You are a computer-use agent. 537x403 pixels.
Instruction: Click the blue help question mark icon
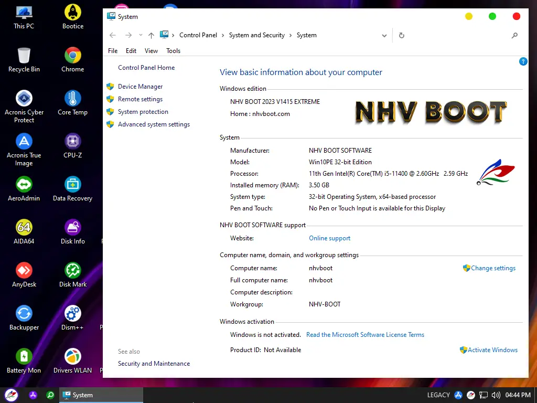[x=523, y=62]
